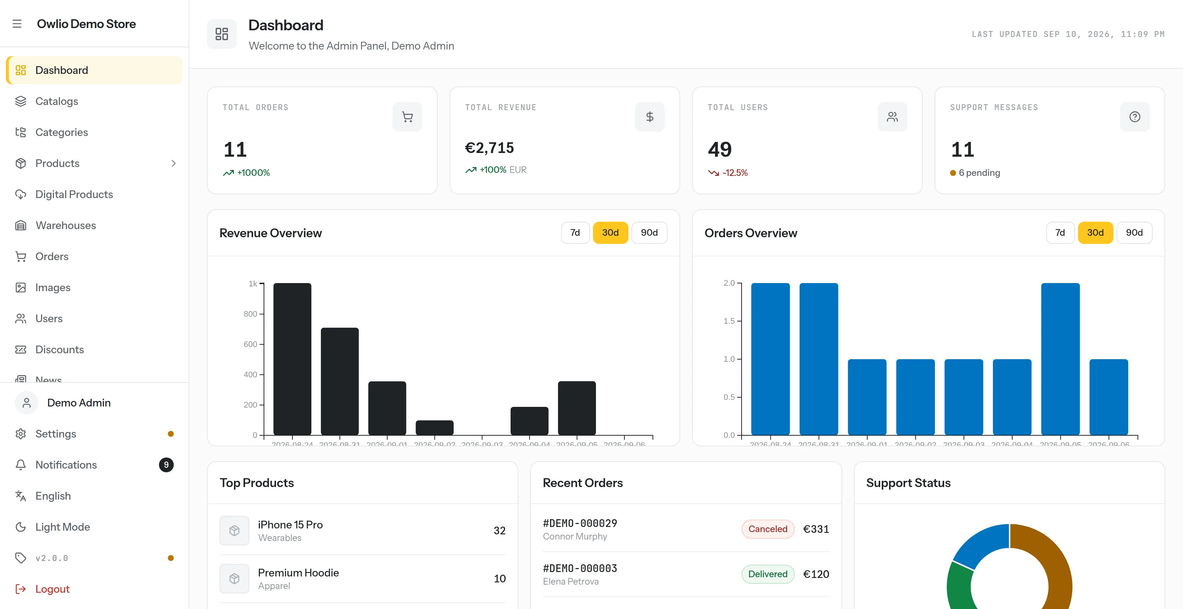This screenshot has height=609, width=1183.
Task: Click the iPhone 15 Pro product thumbnail
Action: point(234,531)
